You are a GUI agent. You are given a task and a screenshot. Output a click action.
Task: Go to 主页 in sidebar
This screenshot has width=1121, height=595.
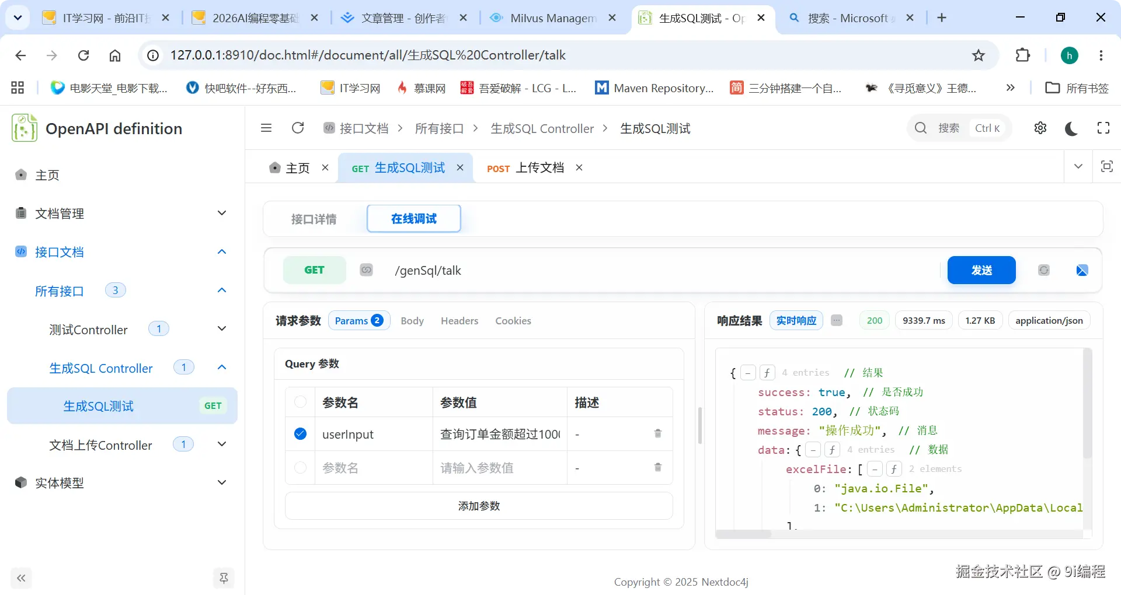click(x=47, y=175)
